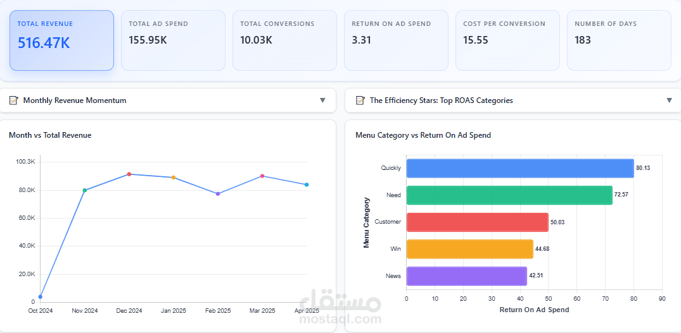Click the Nov 2024 green data point
The image size is (681, 333).
point(85,190)
